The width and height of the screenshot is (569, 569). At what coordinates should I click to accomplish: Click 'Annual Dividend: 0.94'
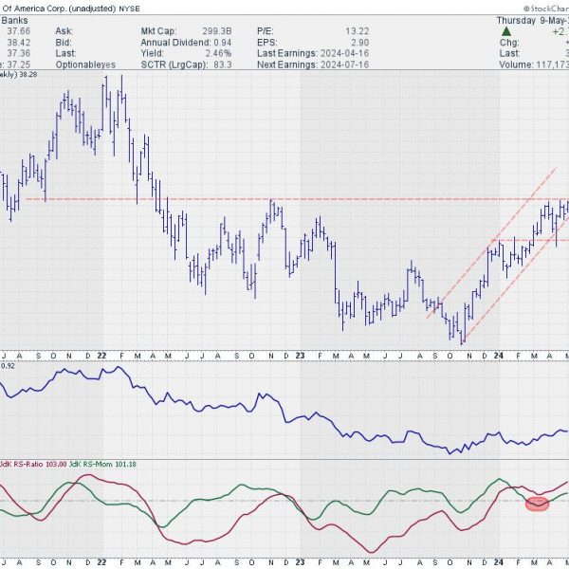click(x=186, y=43)
